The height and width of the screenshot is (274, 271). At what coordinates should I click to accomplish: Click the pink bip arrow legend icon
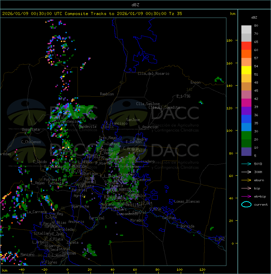pos(246,188)
